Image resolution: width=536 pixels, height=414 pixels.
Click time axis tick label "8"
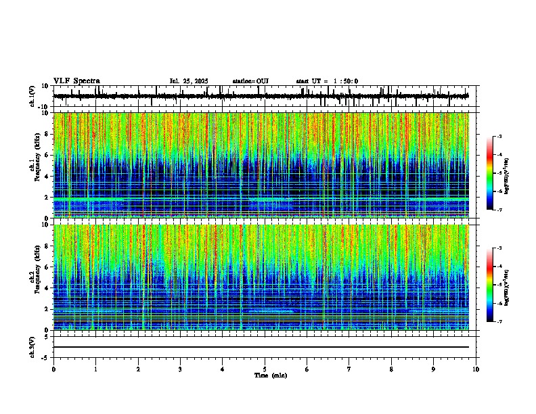point(391,369)
